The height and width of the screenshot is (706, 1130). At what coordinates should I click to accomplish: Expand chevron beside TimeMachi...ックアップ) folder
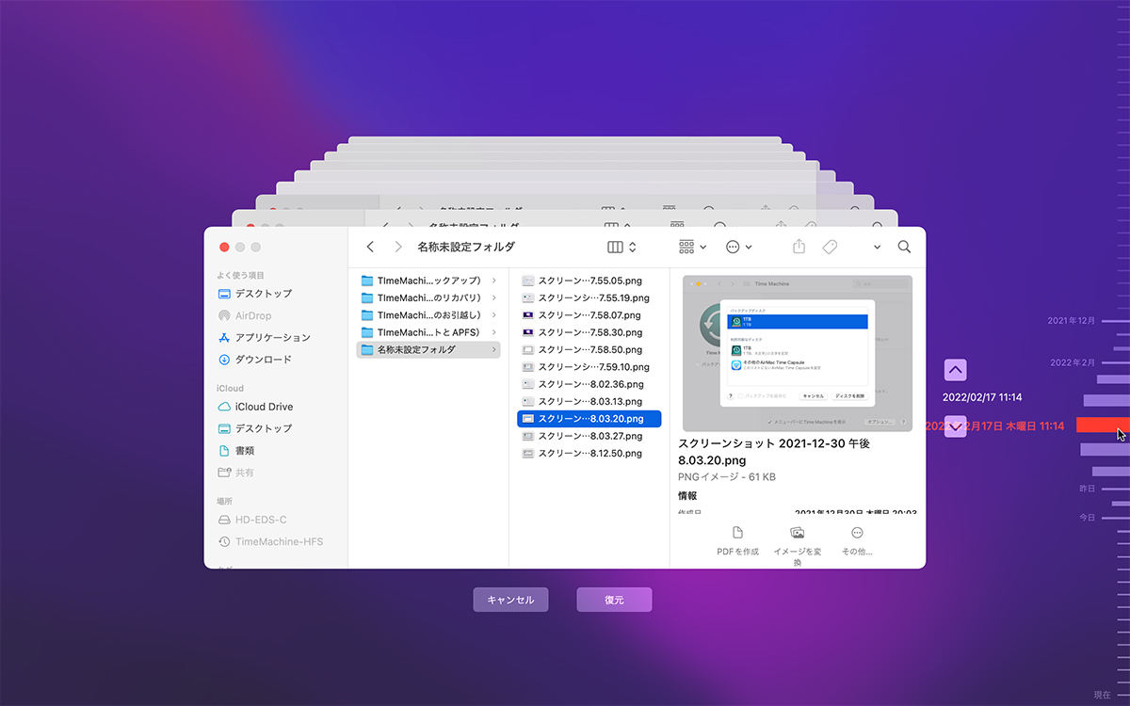coord(493,281)
